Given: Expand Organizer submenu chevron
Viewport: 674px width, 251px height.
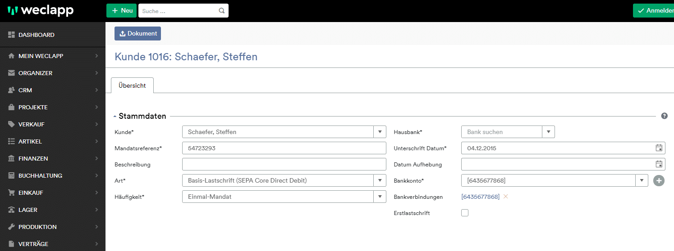Looking at the screenshot, I should click(x=96, y=73).
